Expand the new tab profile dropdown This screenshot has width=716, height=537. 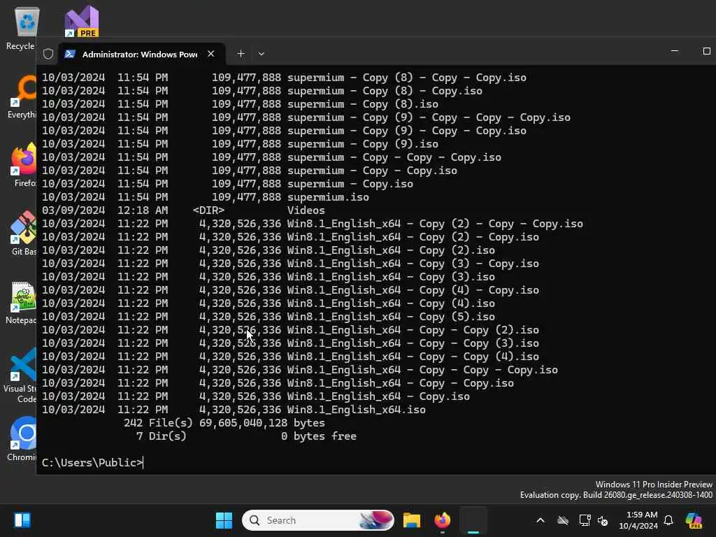pos(262,54)
